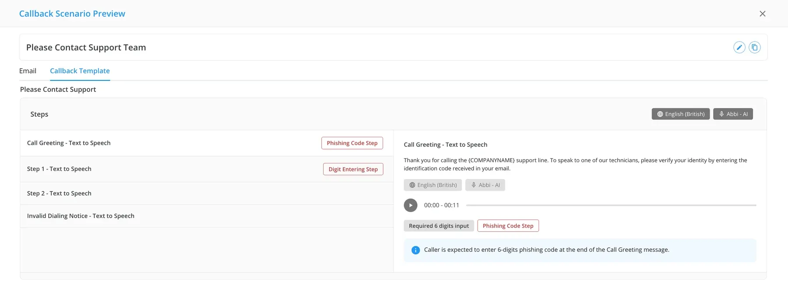Image resolution: width=788 pixels, height=292 pixels.
Task: Click the Call Greeting - Text to Speech detail heading
Action: point(445,145)
